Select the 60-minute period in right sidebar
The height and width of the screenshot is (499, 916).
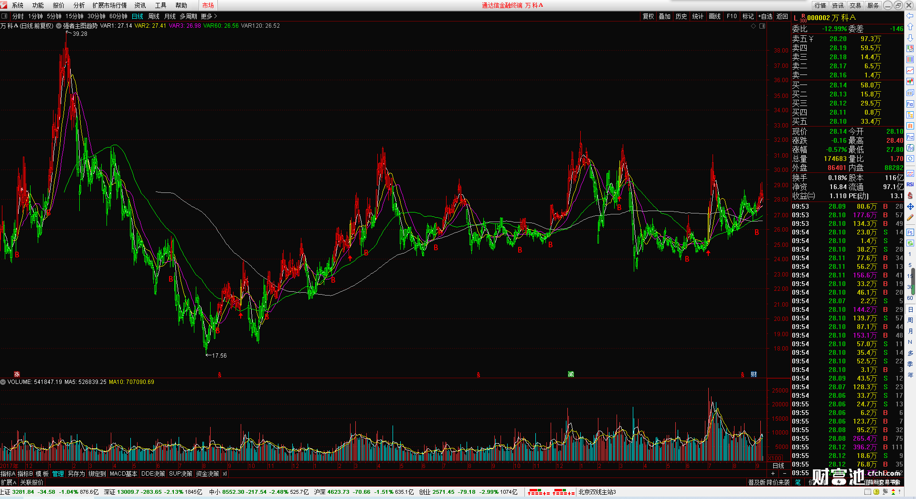coord(910,298)
